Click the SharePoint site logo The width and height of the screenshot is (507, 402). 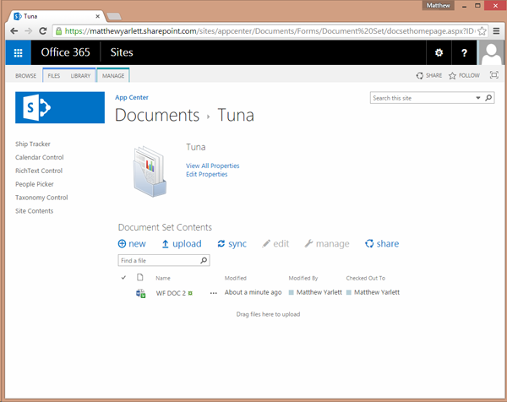coord(60,107)
